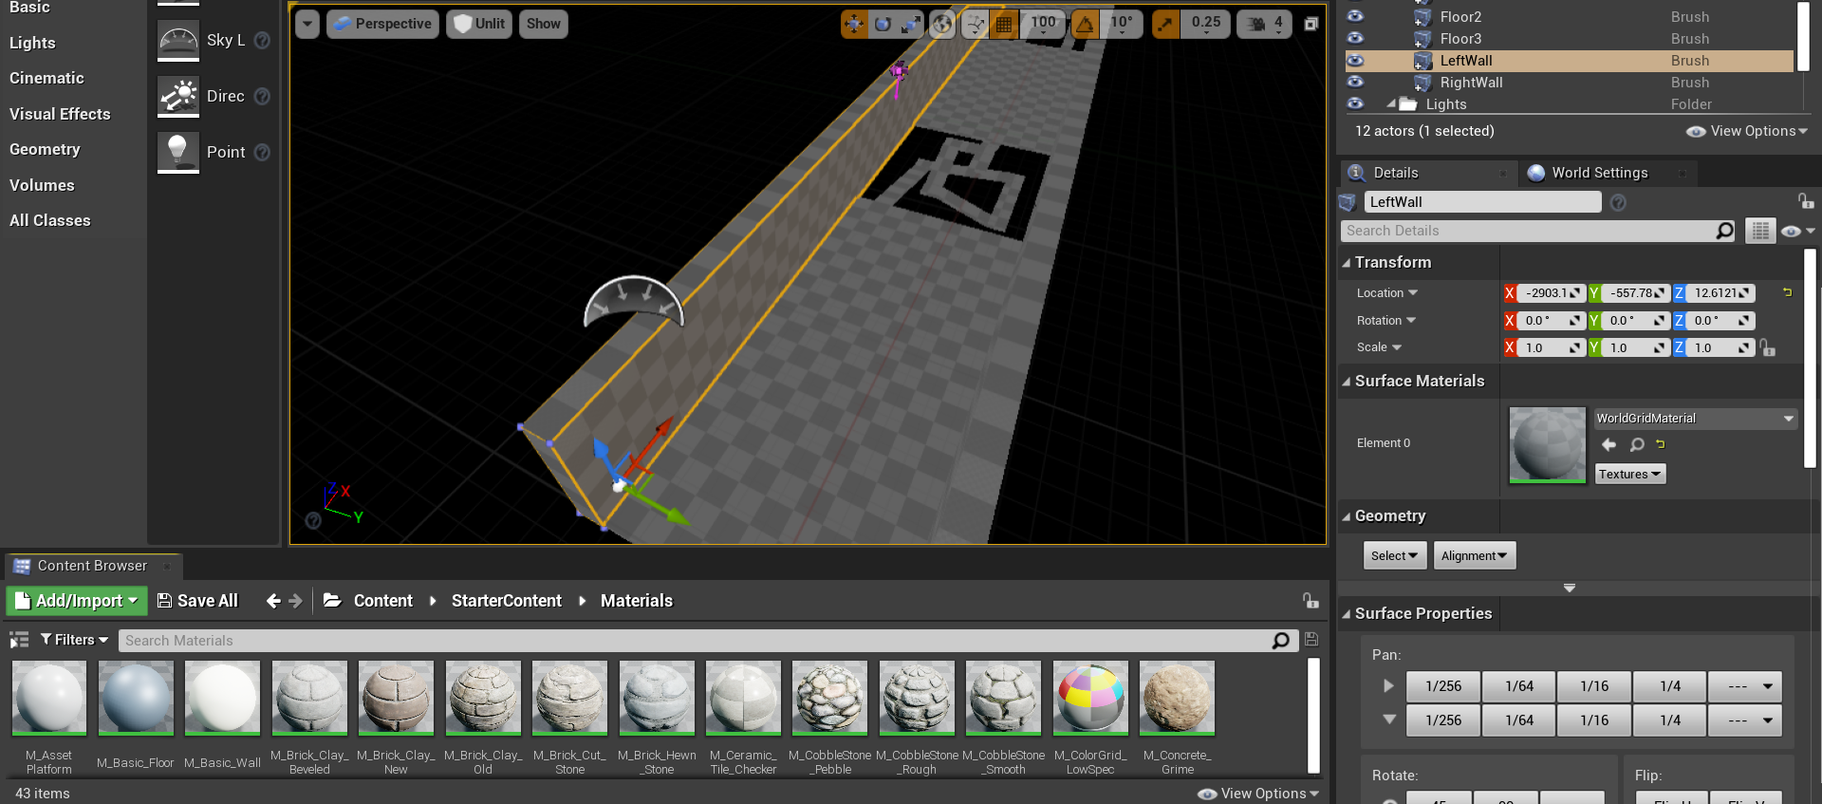The height and width of the screenshot is (804, 1822).
Task: Open camera speed 4 setting
Action: pos(1265,24)
